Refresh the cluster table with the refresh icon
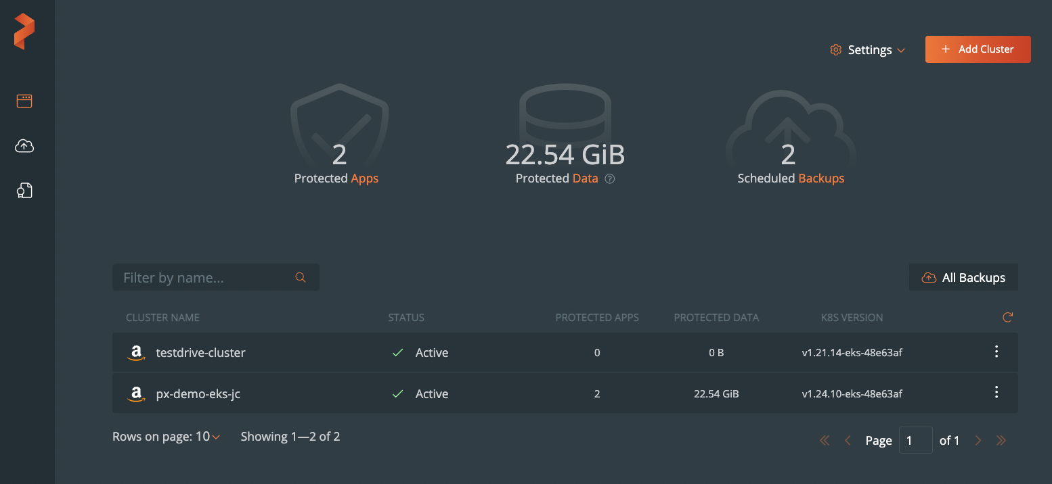Screen dimensions: 1052x484 (1007, 317)
